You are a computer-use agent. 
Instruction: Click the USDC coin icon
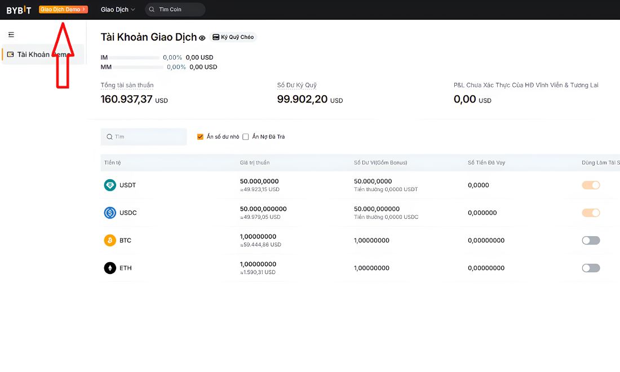point(110,212)
